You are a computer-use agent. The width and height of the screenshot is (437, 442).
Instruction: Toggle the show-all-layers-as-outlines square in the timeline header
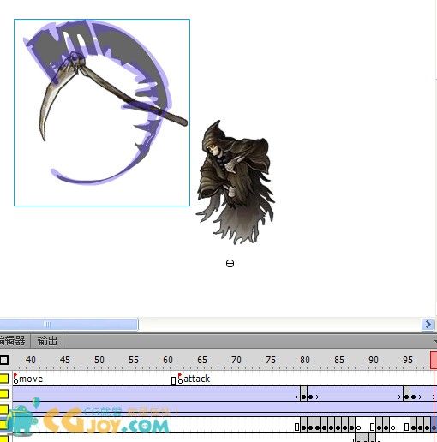(x=4, y=360)
